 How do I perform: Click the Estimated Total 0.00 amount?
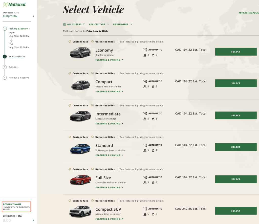(7, 220)
